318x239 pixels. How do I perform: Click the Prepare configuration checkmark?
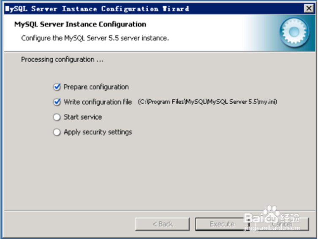pos(57,87)
